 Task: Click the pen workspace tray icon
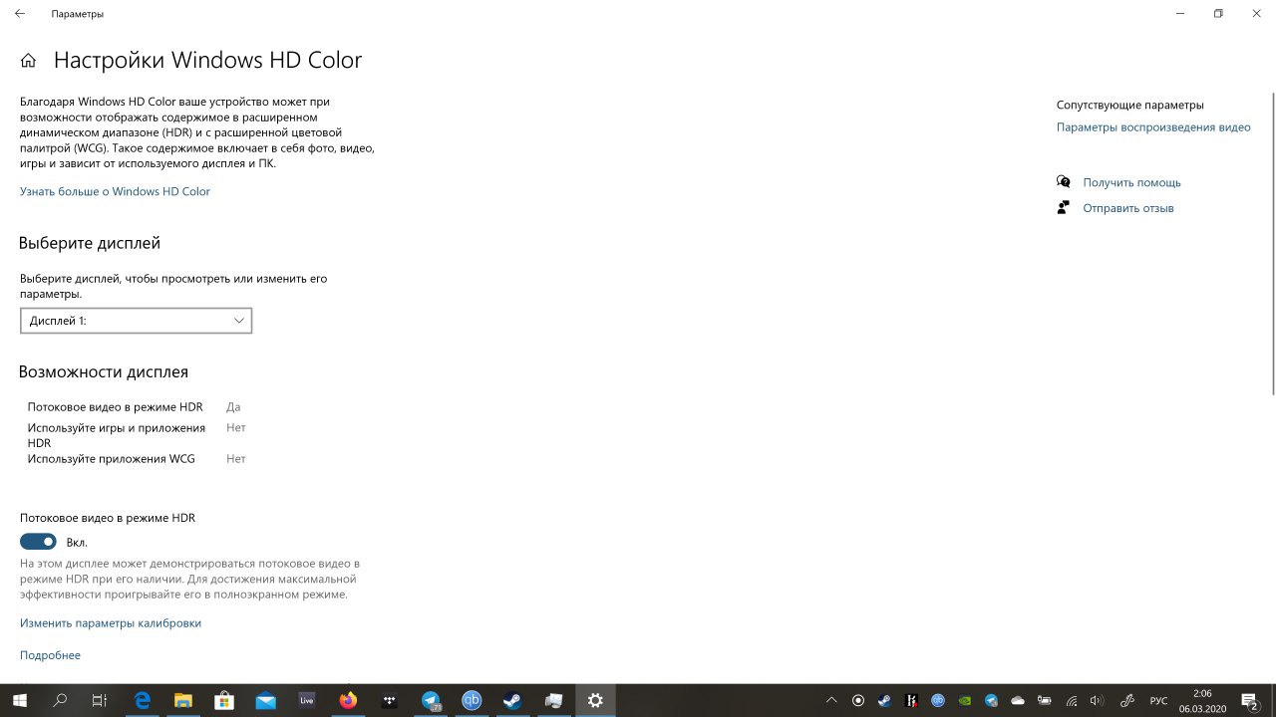pyautogui.click(x=1127, y=701)
